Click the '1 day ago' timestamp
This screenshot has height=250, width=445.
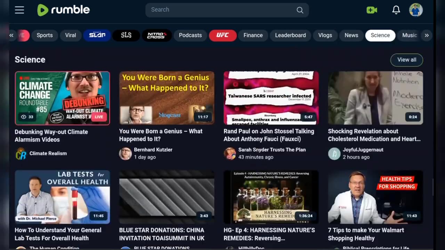click(145, 157)
